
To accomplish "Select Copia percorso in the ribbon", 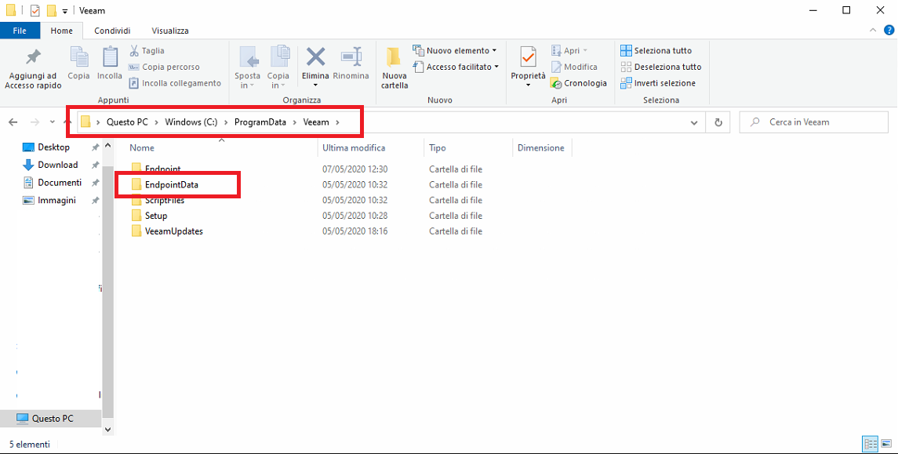I will [165, 67].
